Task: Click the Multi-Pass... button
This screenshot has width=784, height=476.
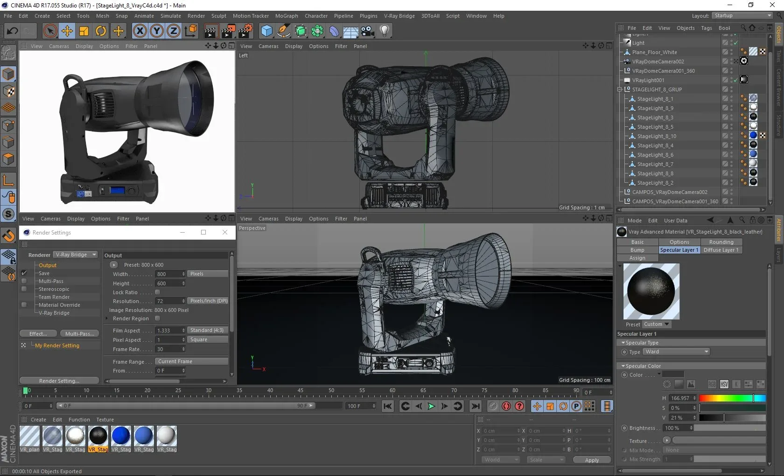Action: point(79,334)
